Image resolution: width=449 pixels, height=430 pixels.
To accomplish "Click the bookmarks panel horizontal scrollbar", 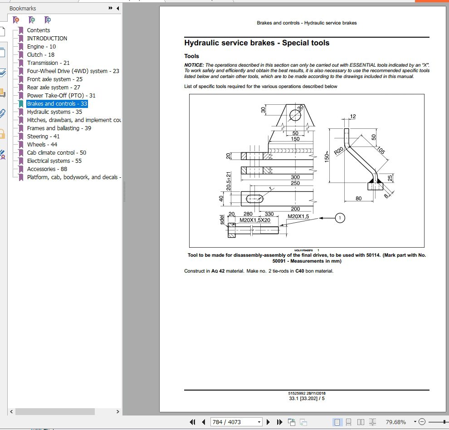I will click(x=54, y=411).
